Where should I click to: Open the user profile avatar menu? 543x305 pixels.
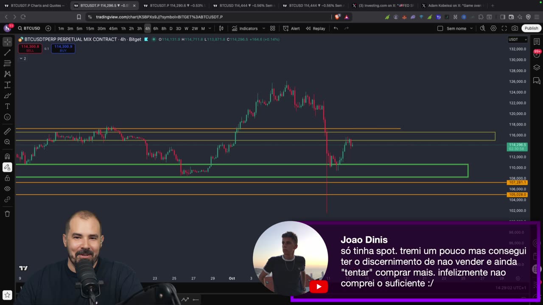tap(8, 28)
